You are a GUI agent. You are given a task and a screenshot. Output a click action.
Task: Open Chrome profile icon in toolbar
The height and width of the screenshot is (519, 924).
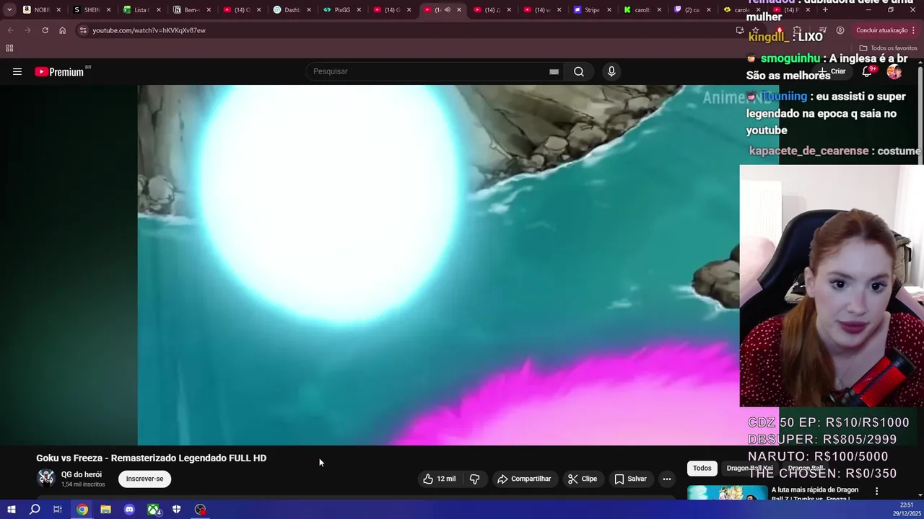pos(840,30)
